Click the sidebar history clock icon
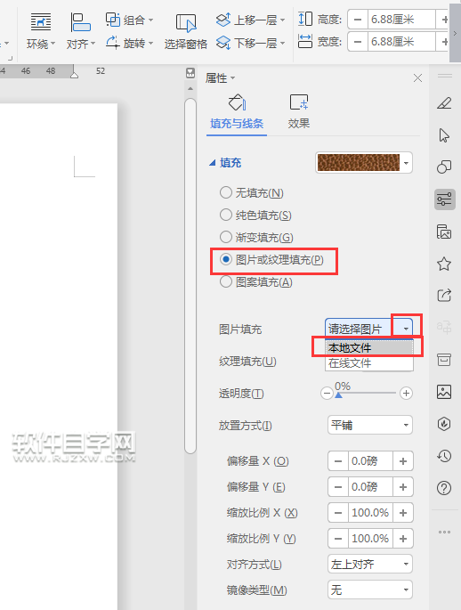Screen dimensions: 461x610 click(444, 456)
